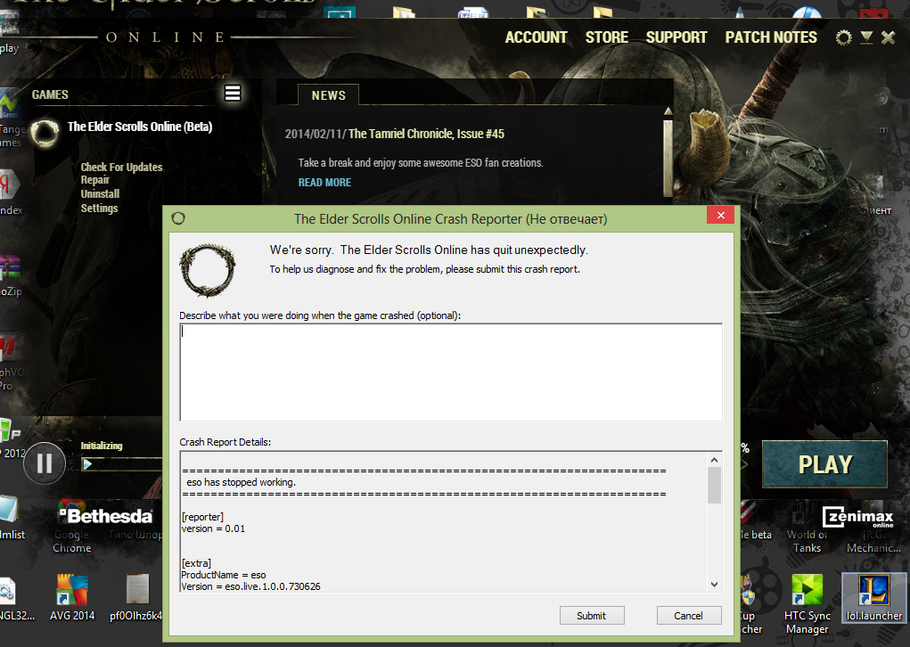Open launcher settings gear icon
Screen dimensions: 910x647
(x=843, y=37)
